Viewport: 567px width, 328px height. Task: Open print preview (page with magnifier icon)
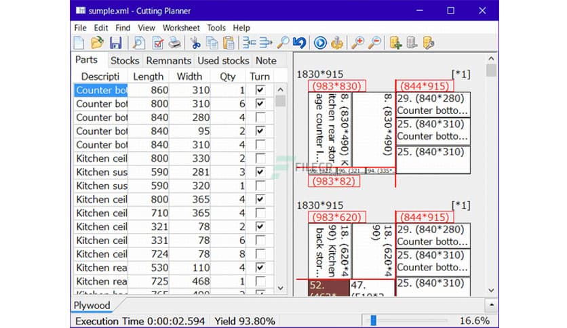[x=139, y=43]
